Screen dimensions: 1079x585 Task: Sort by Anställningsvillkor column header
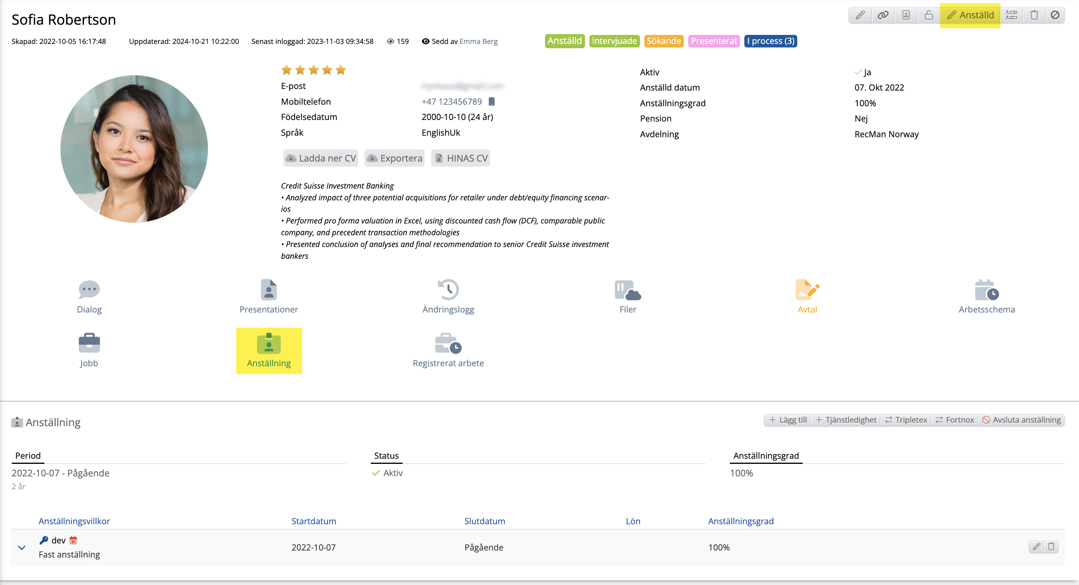point(74,521)
